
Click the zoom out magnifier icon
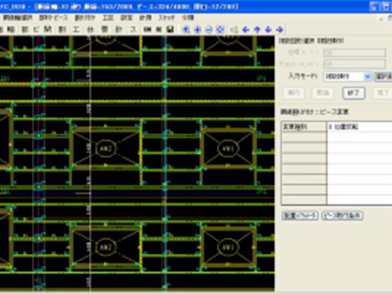point(209,29)
